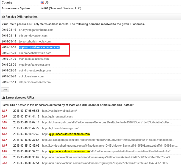Screen dimensions: 181x165
Task: Open dfk.personalassailed.com domain link
Action: 35,82
